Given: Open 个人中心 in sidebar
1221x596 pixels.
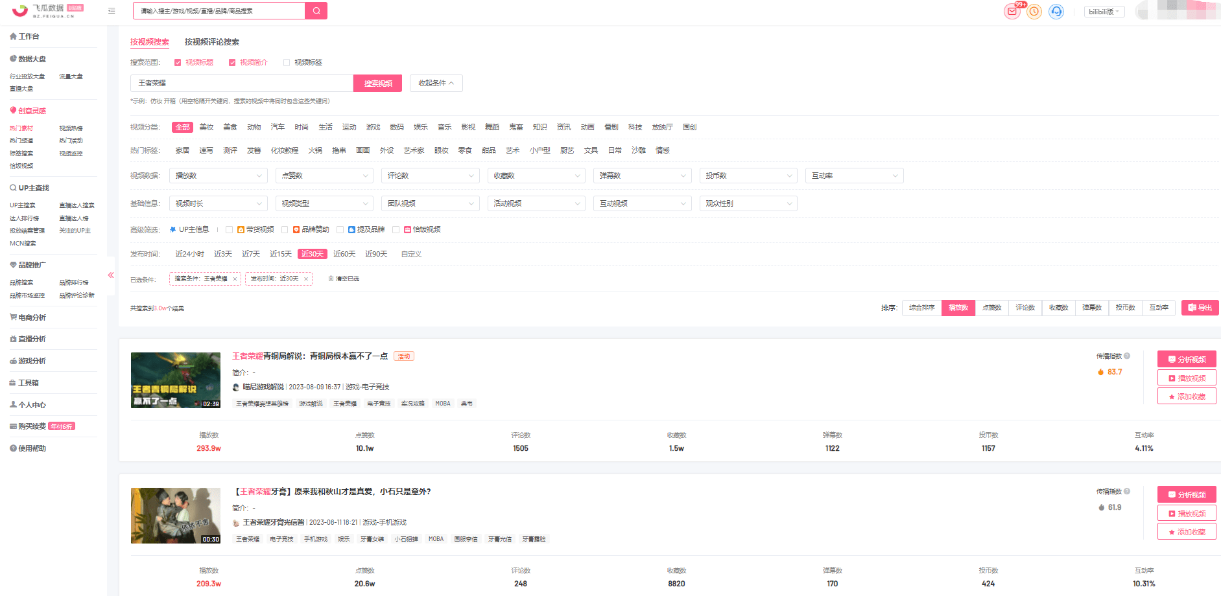Looking at the screenshot, I should pos(28,405).
